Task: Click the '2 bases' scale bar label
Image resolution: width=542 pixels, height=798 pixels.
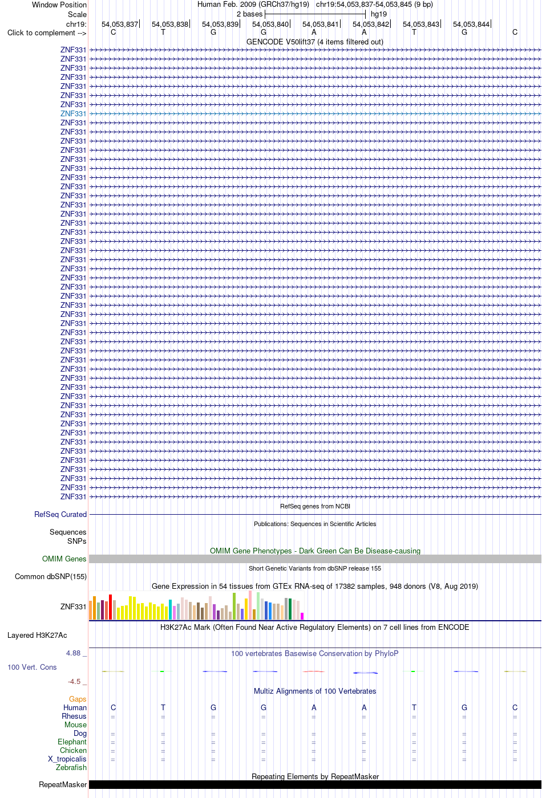Action: (x=250, y=14)
